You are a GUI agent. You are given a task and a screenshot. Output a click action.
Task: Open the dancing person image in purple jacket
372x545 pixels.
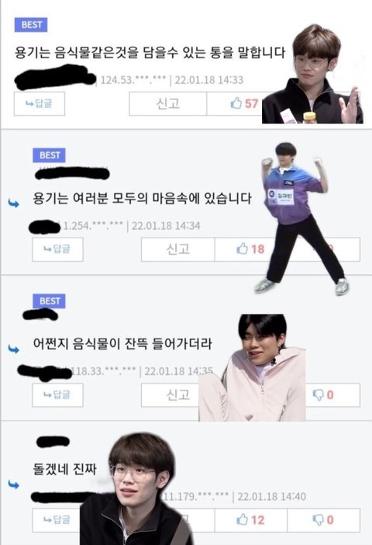coord(299,218)
